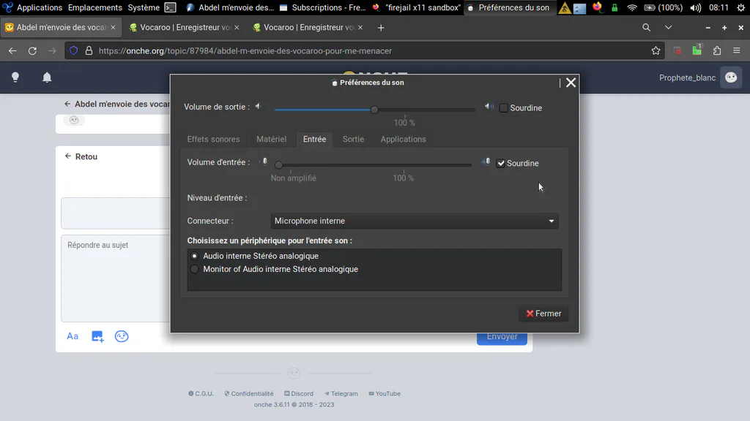
Task: Click the notification bell icon on onche page
Action: point(47,77)
